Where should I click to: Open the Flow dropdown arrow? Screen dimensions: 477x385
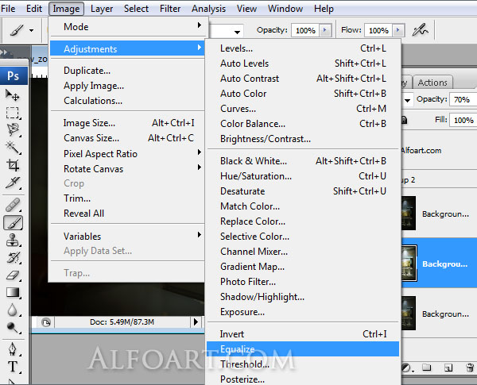[x=398, y=30]
